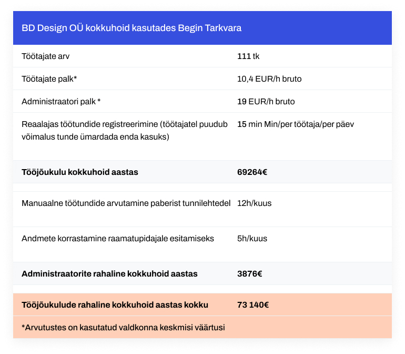The height and width of the screenshot is (354, 405).
Task: Click the header 'BD Design OÜ kokkuhoid kasutades Begin Tarkvara'
Action: tap(131, 28)
